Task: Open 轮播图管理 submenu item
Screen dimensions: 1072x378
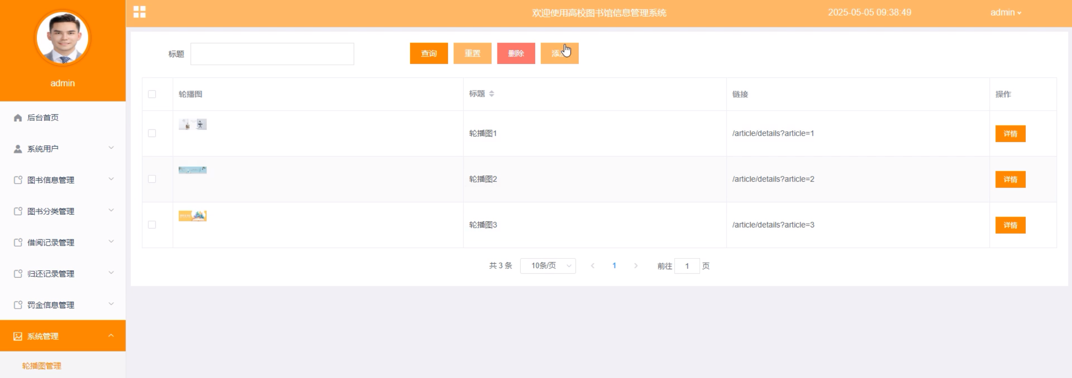Action: pos(42,366)
